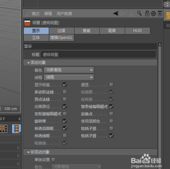170x169 pixels.
Task: Click the attribute panel scrollbar up arrow
Action: pos(160,44)
